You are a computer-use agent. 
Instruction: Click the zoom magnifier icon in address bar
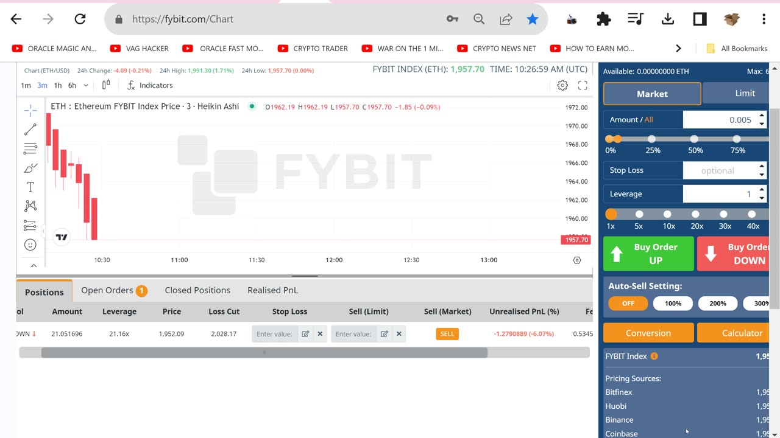(479, 19)
